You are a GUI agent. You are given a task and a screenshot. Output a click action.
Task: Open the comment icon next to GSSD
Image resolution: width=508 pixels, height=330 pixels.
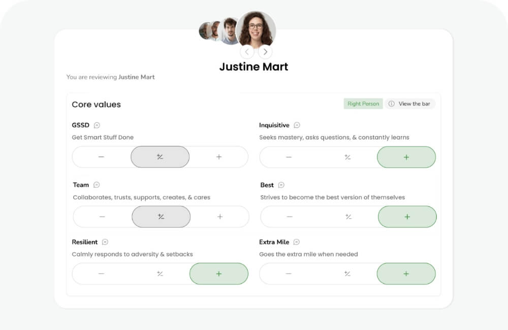97,124
